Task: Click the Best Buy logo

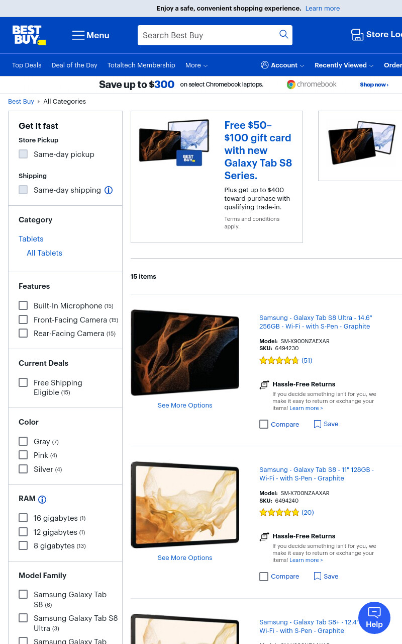Action: pyautogui.click(x=29, y=35)
